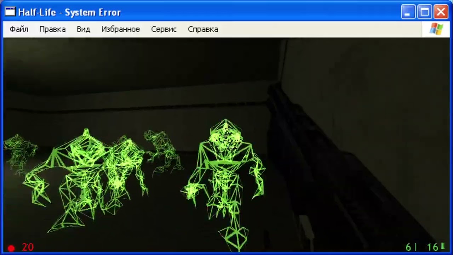Open the Правка menu
The width and height of the screenshot is (453, 255).
point(52,29)
